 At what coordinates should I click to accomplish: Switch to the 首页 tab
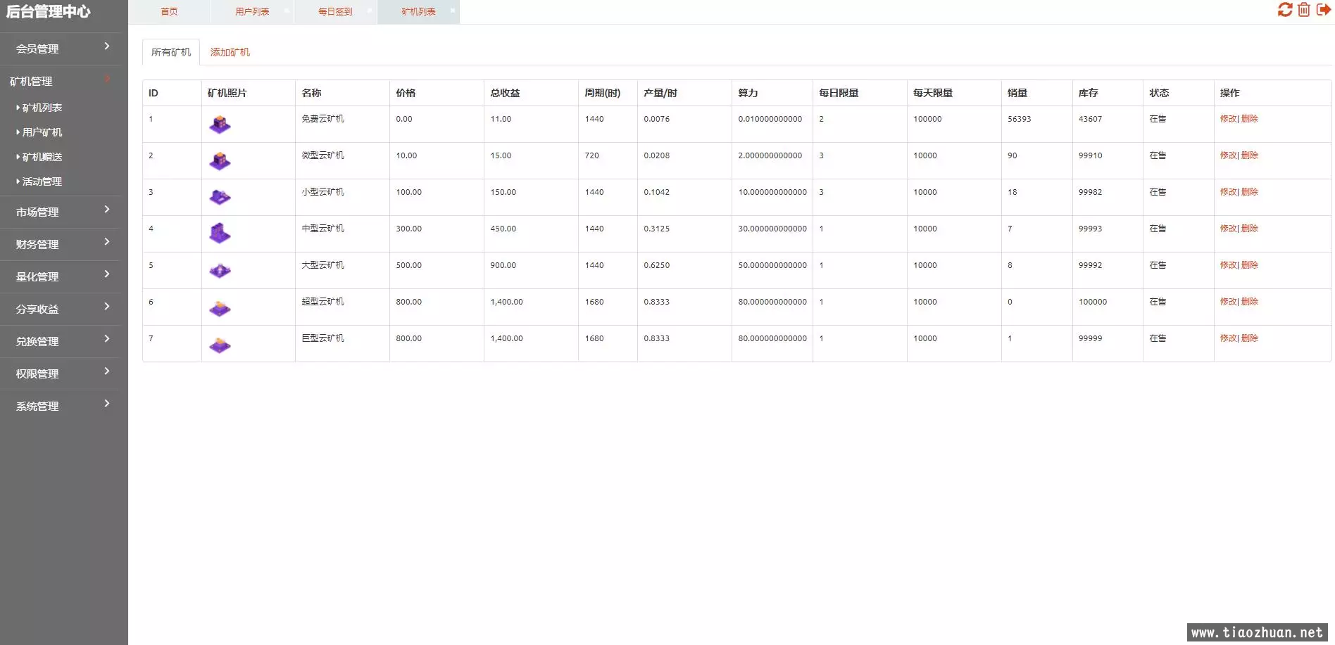pos(169,11)
